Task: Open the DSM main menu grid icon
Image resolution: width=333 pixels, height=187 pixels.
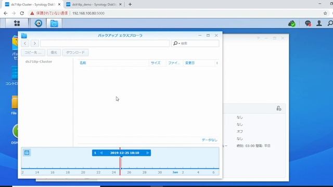Action: tap(17, 23)
